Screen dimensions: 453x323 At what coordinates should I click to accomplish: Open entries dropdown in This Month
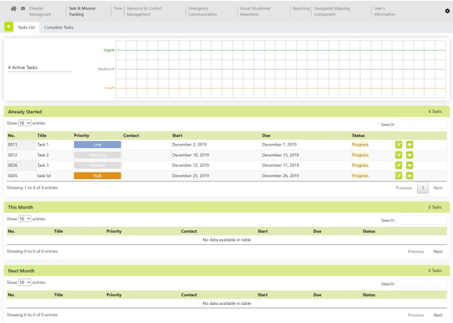(25, 219)
